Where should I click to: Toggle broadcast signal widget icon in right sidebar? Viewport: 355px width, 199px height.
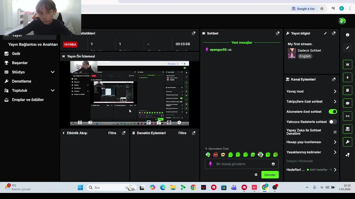(348, 116)
